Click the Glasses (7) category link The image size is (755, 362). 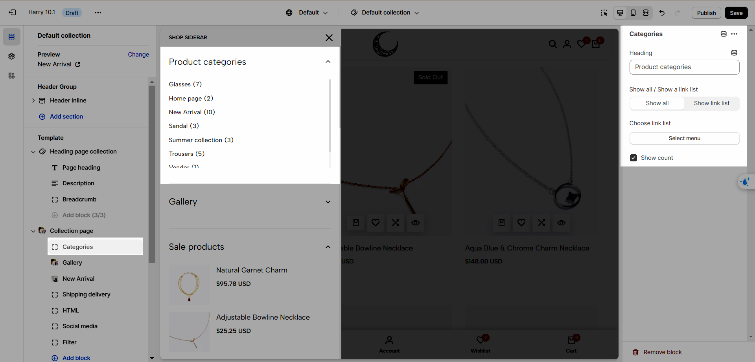pyautogui.click(x=185, y=84)
